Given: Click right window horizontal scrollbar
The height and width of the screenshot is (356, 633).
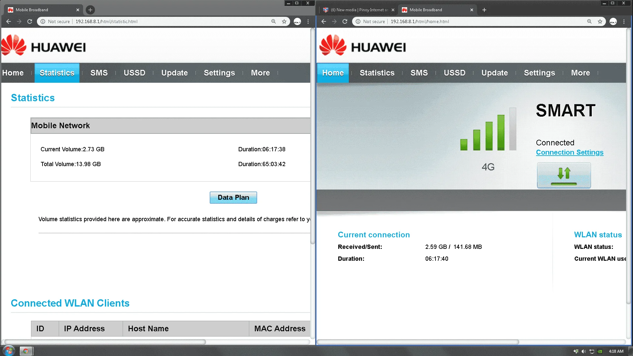Looking at the screenshot, I should 418,342.
